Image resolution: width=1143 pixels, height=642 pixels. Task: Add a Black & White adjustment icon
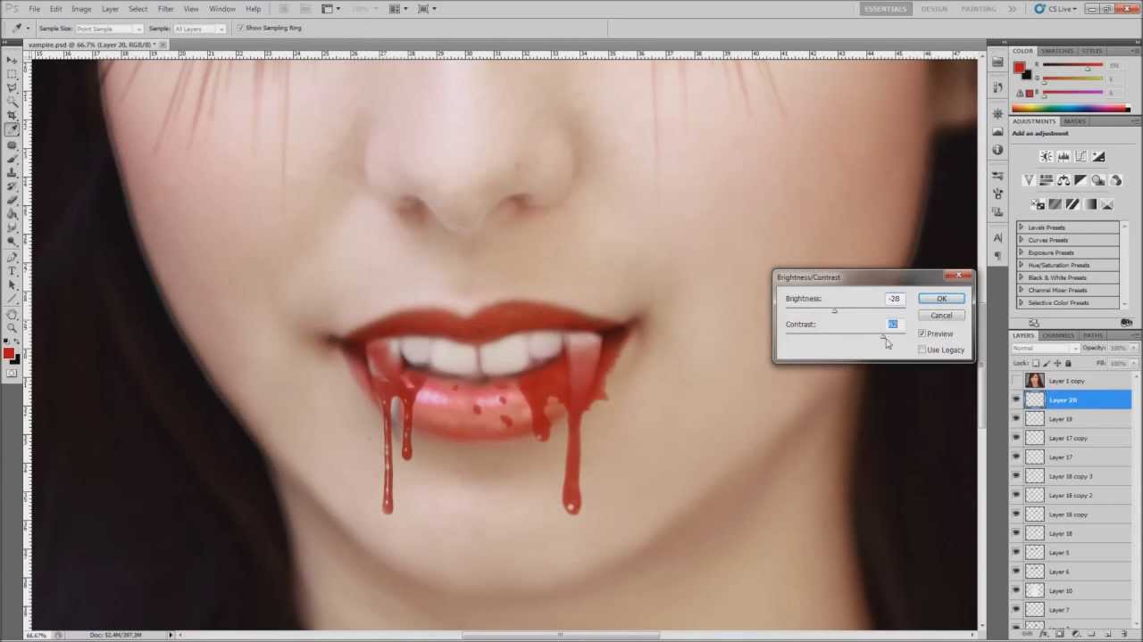coord(1080,180)
